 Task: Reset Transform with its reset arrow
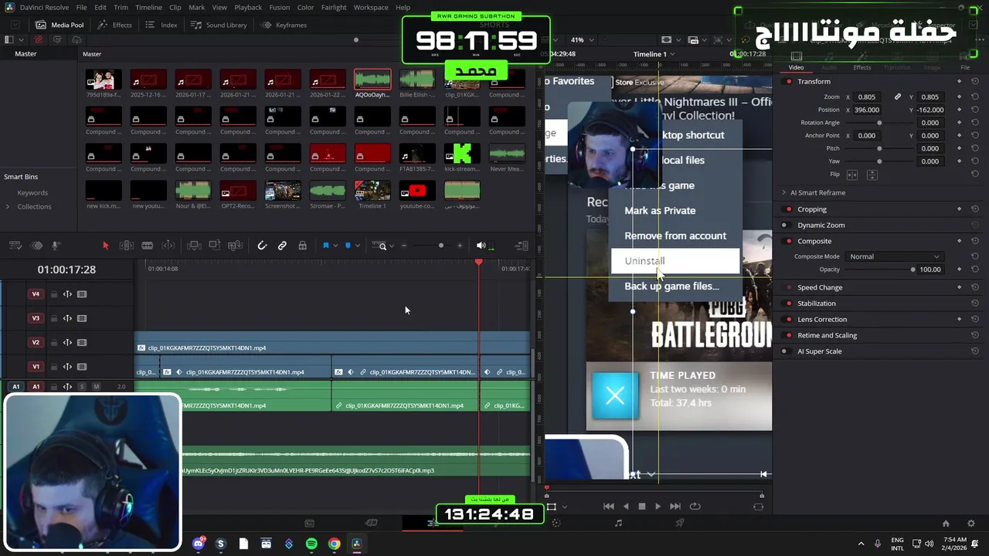[975, 81]
